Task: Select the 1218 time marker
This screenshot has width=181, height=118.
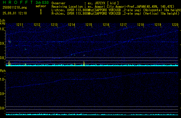Action: click(140, 25)
